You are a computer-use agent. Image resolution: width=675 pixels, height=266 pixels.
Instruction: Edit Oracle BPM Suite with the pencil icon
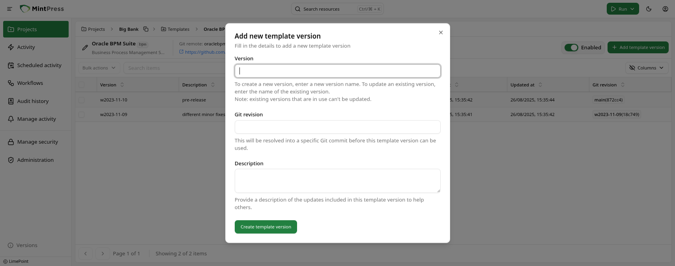pyautogui.click(x=85, y=48)
